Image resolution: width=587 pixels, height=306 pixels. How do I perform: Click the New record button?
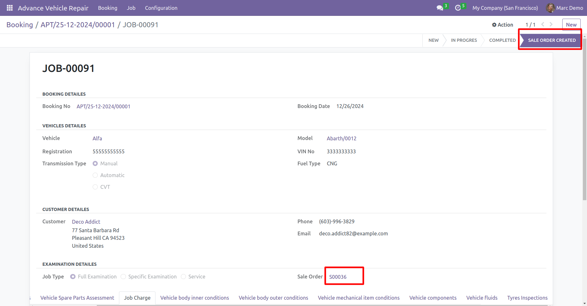571,25
